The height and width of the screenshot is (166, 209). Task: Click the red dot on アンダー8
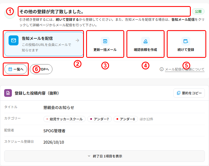coord(117,119)
